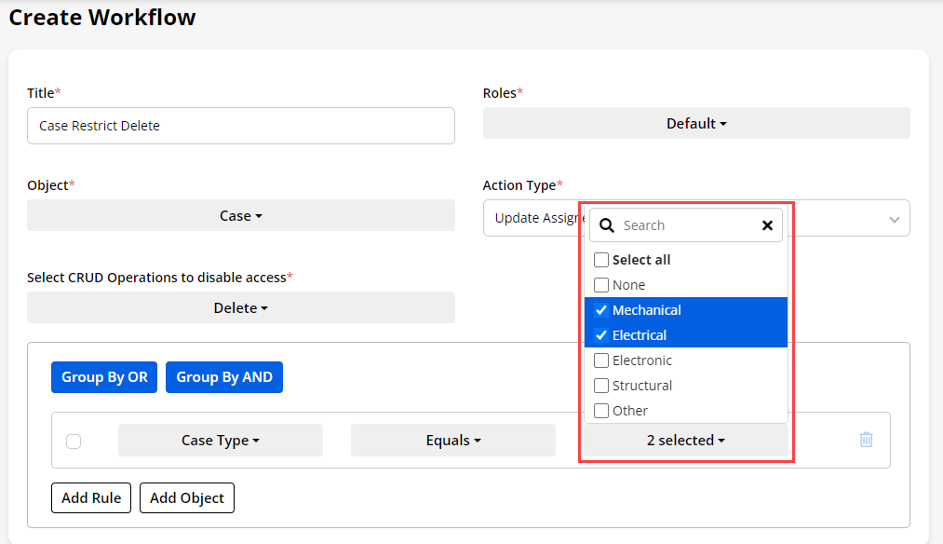Viewport: 943px width, 544px height.
Task: Open the Equals operator dropdown
Action: (x=452, y=441)
